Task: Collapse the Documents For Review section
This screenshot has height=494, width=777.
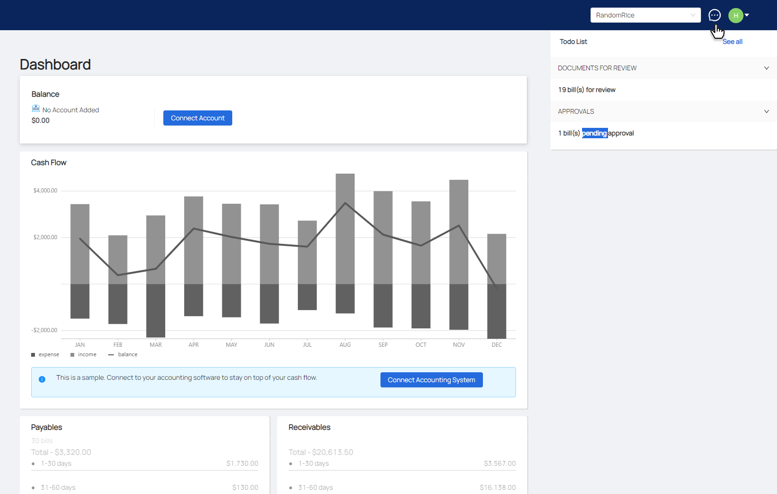Action: (766, 68)
